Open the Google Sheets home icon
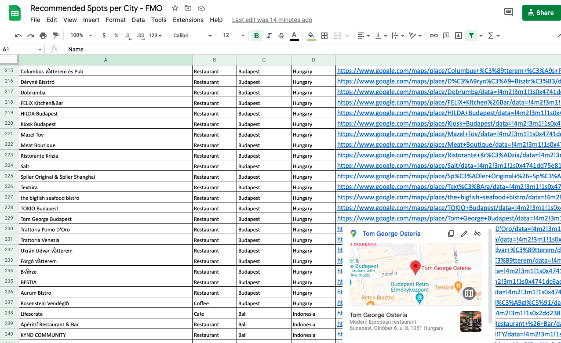The height and width of the screenshot is (343, 561). click(15, 13)
